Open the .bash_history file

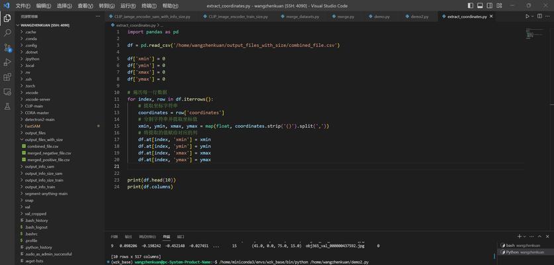coord(36,221)
